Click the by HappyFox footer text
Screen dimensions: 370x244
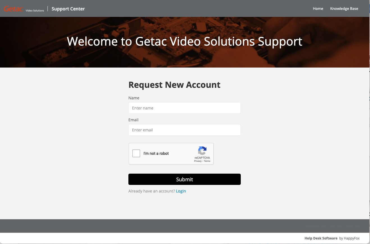coord(349,238)
